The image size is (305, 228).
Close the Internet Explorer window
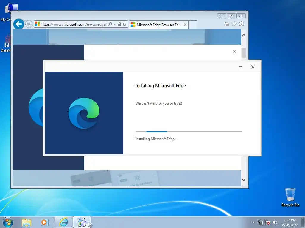pos(241,16)
